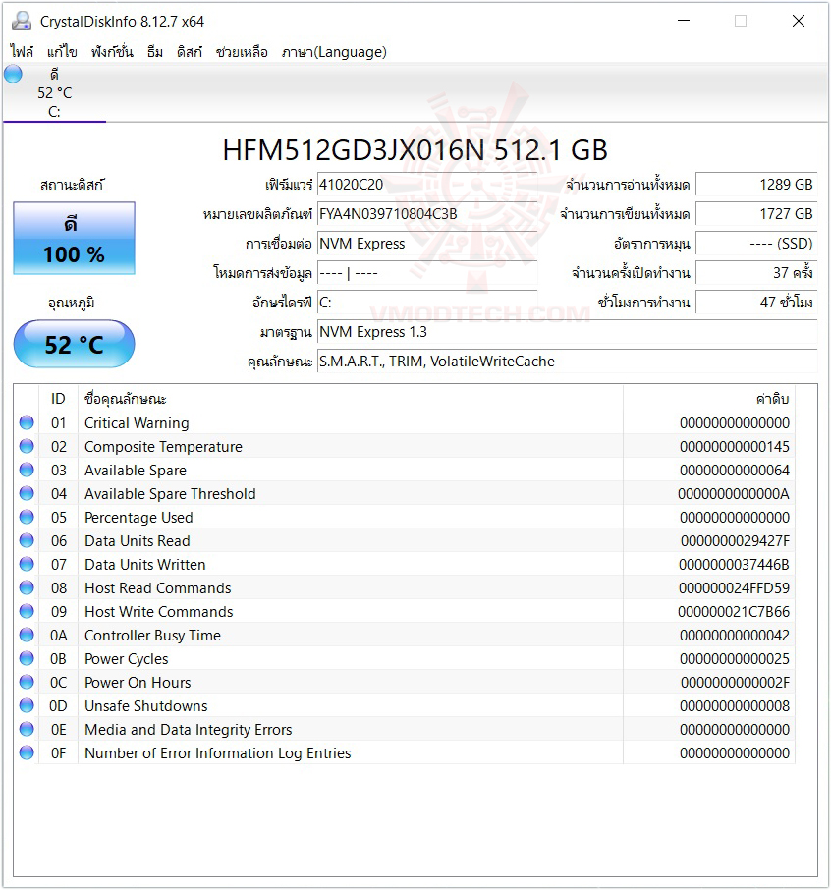
Task: Click the status icon beside Controller Busy Time
Action: pos(27,635)
